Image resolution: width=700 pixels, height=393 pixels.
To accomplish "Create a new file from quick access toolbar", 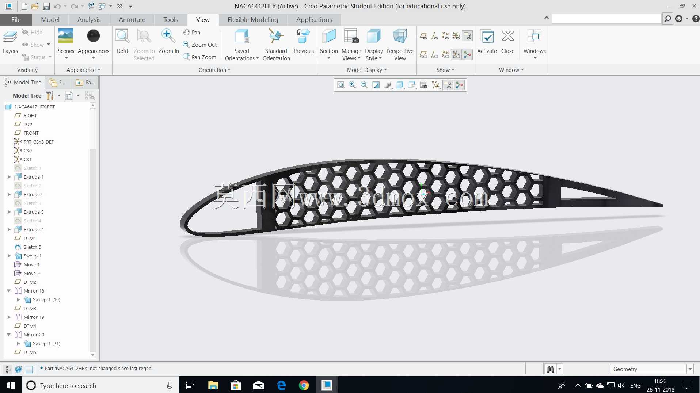I will (x=24, y=6).
